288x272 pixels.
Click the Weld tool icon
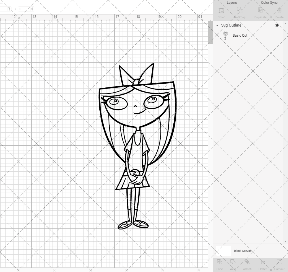(x=233, y=262)
